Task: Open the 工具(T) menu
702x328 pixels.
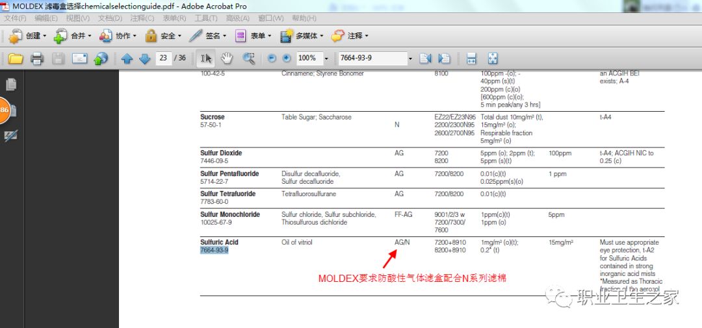Action: tap(206, 18)
